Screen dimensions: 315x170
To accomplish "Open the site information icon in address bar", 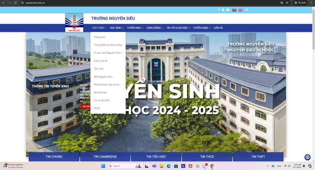I will (x=22, y=3).
